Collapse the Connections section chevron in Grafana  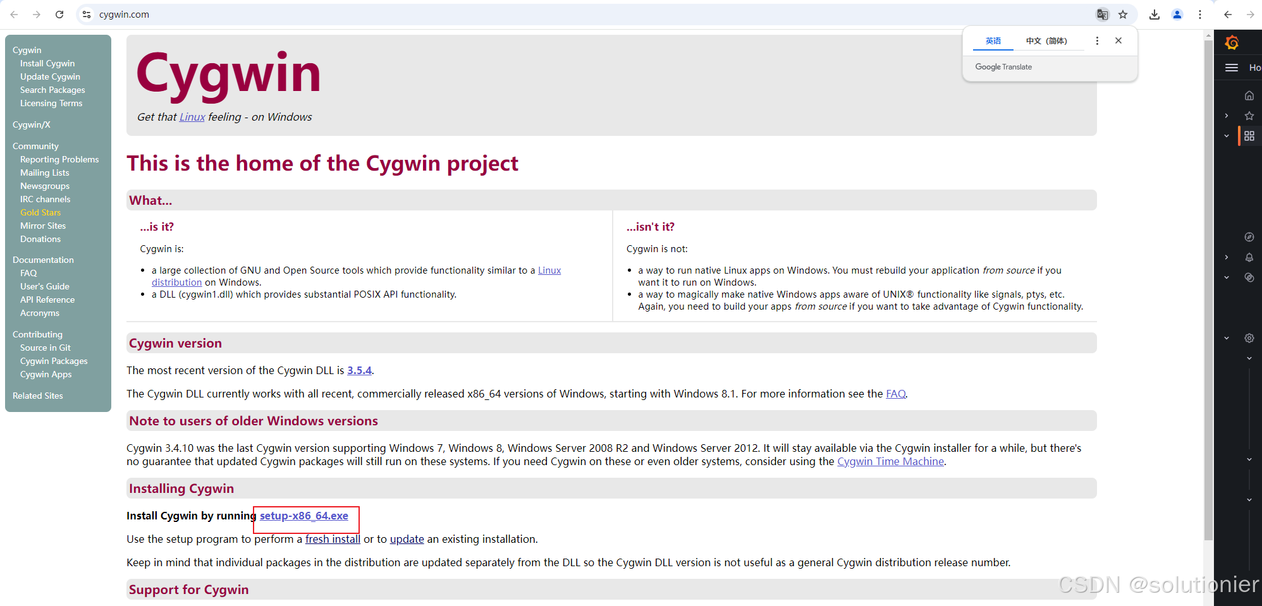click(x=1227, y=277)
